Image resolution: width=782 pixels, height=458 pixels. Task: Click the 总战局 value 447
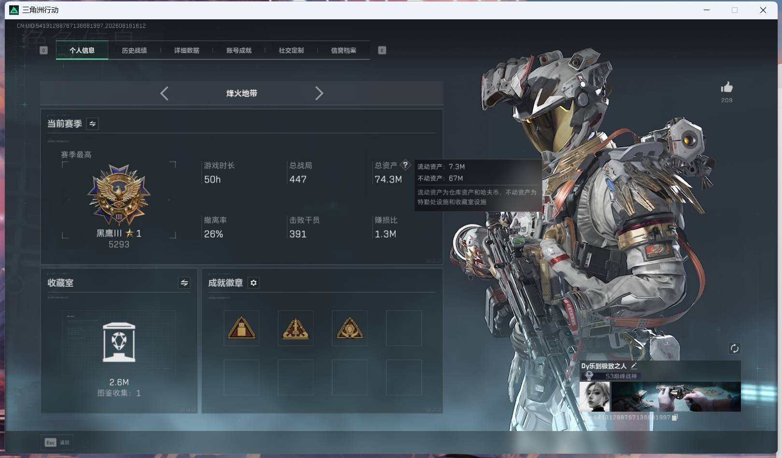point(298,180)
